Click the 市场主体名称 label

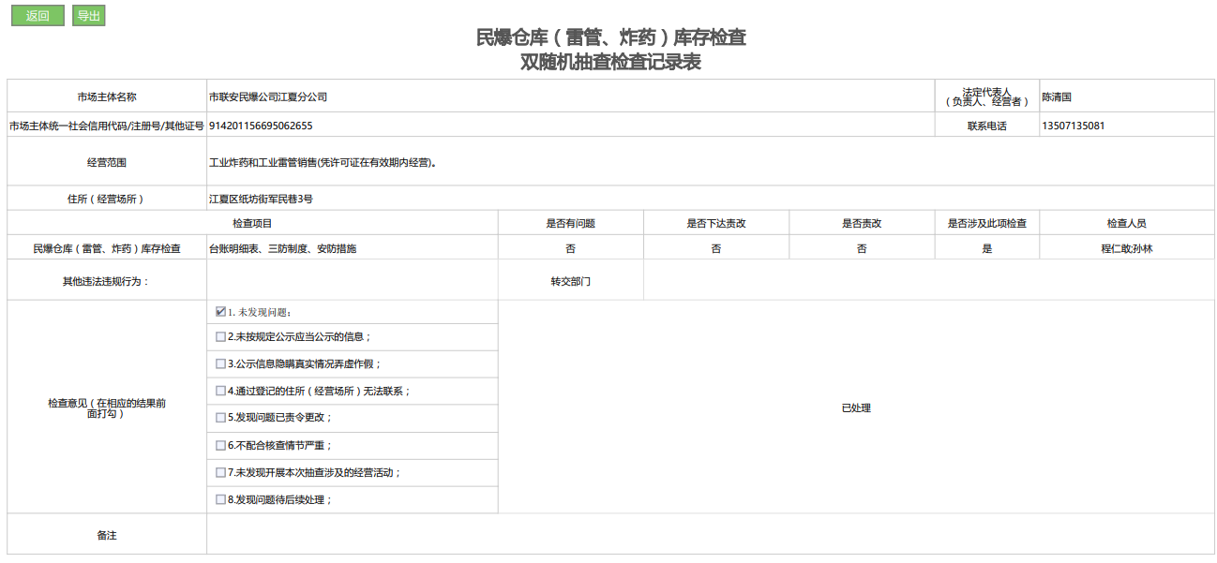point(107,97)
